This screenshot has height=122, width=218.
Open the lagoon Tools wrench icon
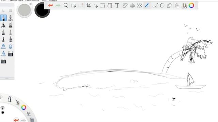coord(10,99)
